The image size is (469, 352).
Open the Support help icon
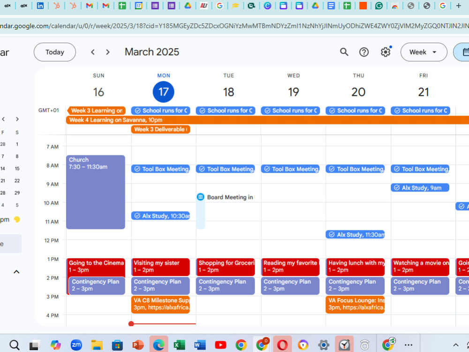(364, 52)
